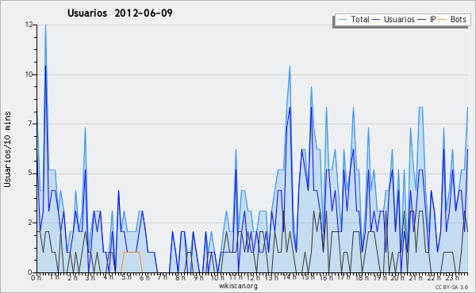The width and height of the screenshot is (476, 293).
Task: Click the x-axis label '3 h'
Action: [90, 277]
